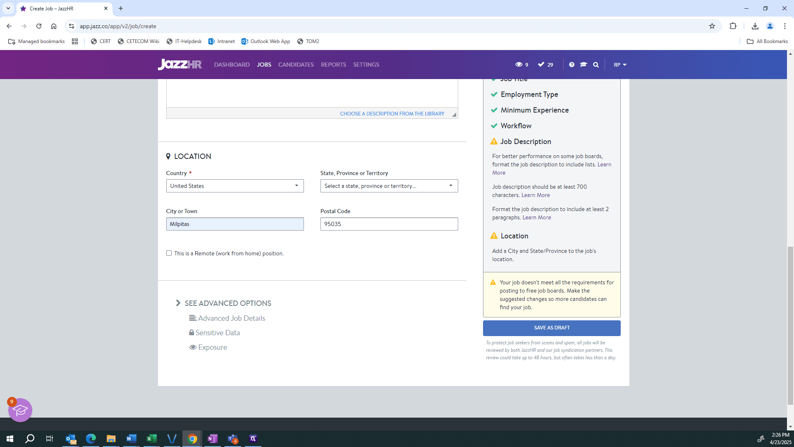This screenshot has height=447, width=794.
Task: Click the City or Town field
Action: pos(235,224)
